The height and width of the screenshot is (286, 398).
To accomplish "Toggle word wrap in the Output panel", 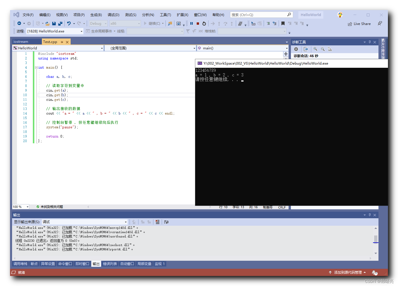I will [166, 222].
